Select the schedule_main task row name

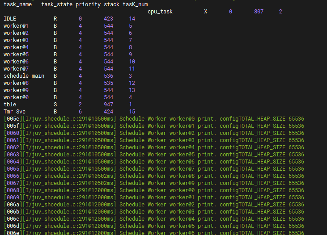(24, 76)
